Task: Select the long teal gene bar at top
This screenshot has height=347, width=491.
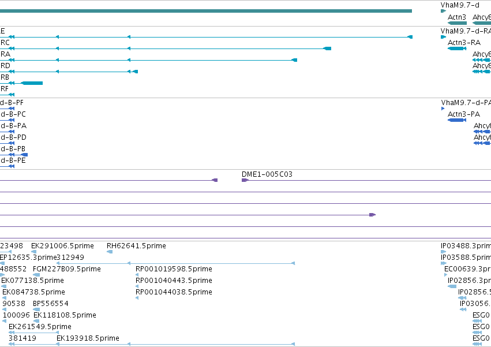Action: click(x=206, y=11)
